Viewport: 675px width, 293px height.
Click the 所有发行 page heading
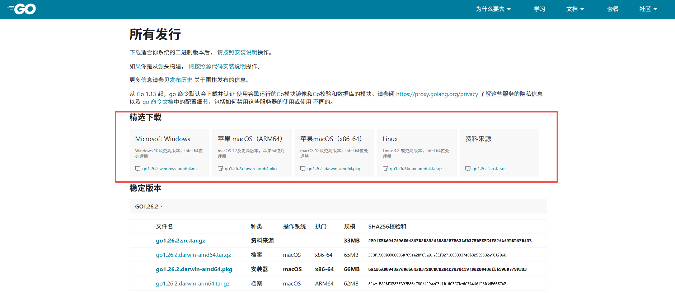(x=155, y=34)
